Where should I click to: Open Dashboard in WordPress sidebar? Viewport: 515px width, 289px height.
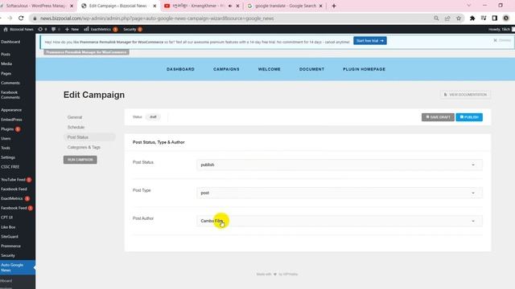[10, 42]
